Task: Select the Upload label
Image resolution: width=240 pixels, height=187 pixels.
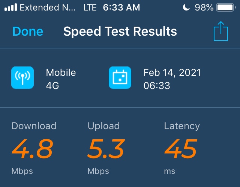Action: [103, 126]
